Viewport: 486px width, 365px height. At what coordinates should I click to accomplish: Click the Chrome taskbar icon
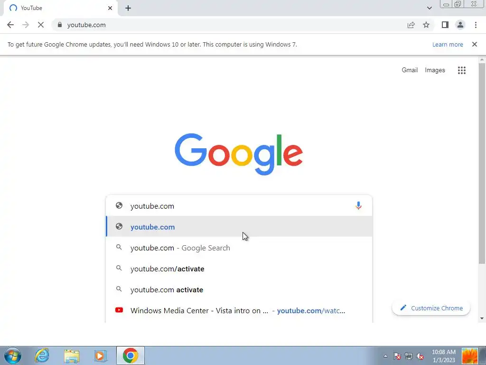pos(131,355)
